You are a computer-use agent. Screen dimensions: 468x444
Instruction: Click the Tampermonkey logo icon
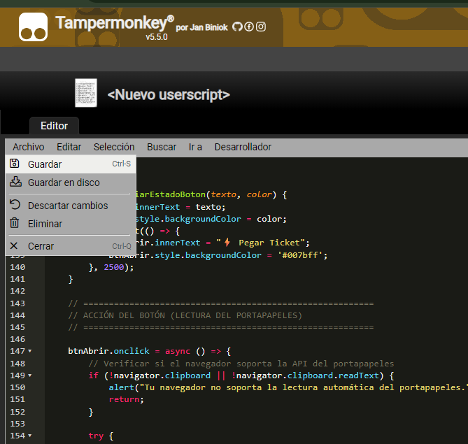pyautogui.click(x=33, y=27)
